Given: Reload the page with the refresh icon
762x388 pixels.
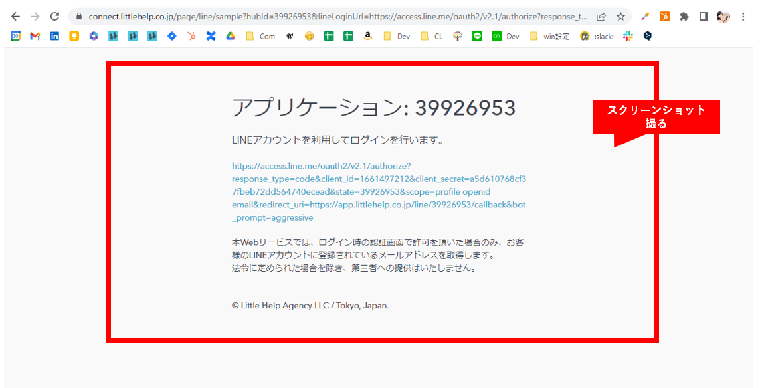Looking at the screenshot, I should pyautogui.click(x=54, y=17).
